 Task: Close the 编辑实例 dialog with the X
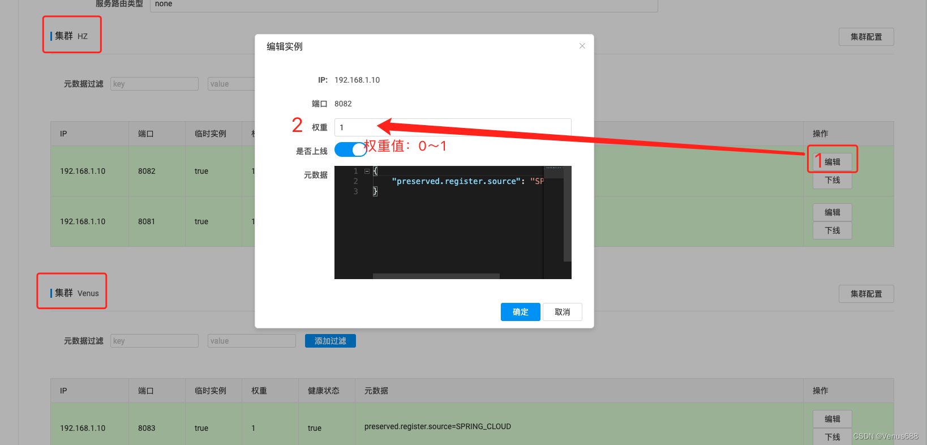pyautogui.click(x=582, y=46)
